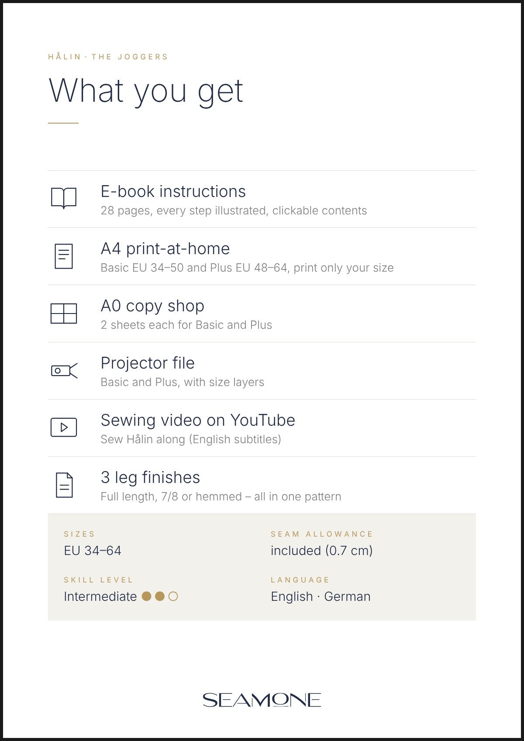Click the A4 document page icon

(64, 256)
